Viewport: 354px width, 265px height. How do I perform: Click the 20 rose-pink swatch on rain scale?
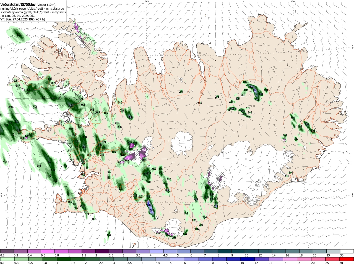pyautogui.click(x=319, y=259)
